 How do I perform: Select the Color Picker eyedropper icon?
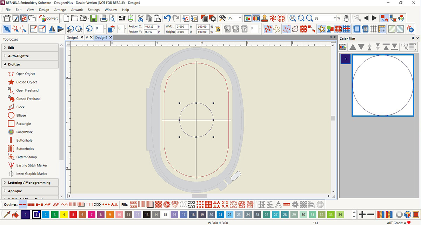(x=7, y=214)
